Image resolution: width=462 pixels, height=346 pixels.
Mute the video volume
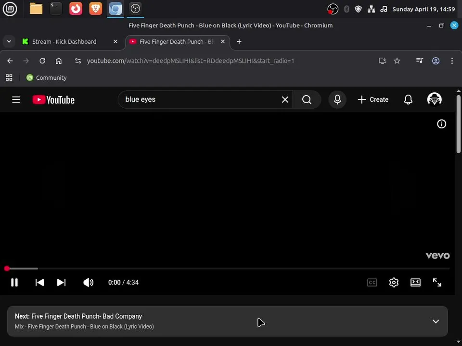coord(88,283)
